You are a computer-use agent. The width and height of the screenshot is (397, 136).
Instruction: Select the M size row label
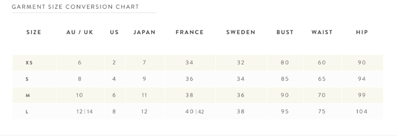tap(28, 96)
